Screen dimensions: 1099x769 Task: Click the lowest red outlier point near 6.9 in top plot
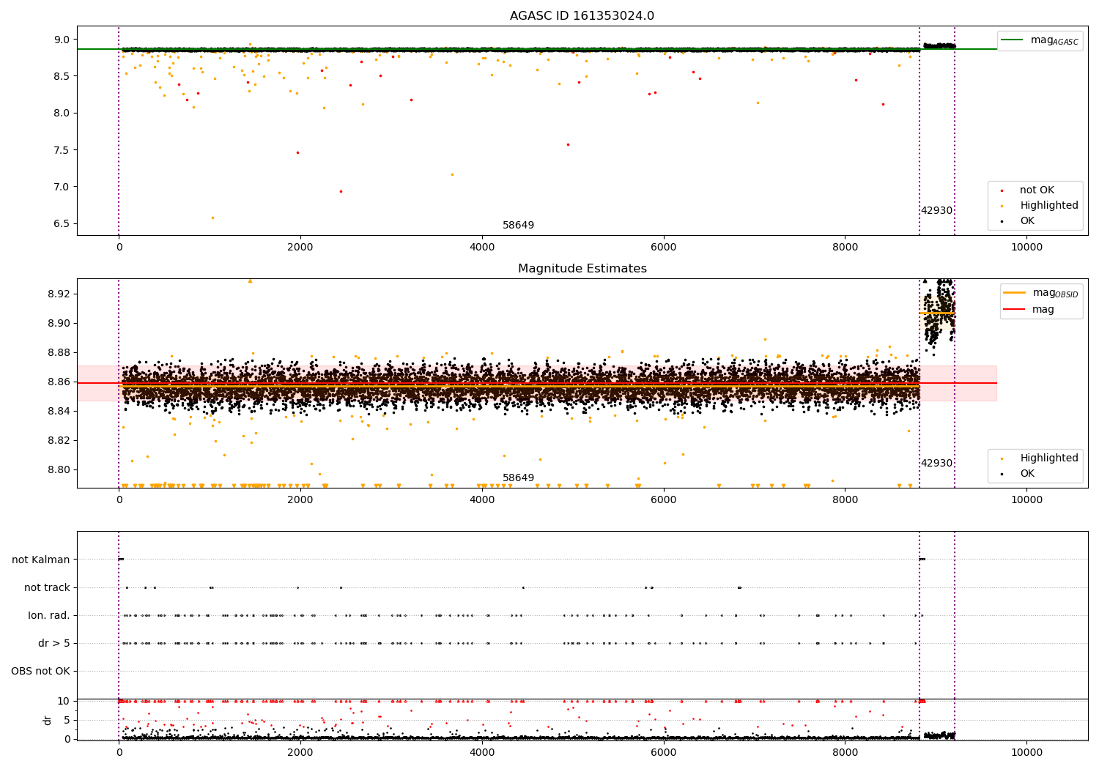(x=341, y=191)
